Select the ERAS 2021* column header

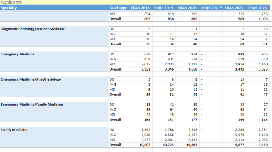[x=211, y=8]
